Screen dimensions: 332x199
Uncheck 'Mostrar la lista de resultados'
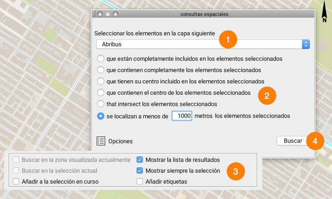(x=140, y=160)
